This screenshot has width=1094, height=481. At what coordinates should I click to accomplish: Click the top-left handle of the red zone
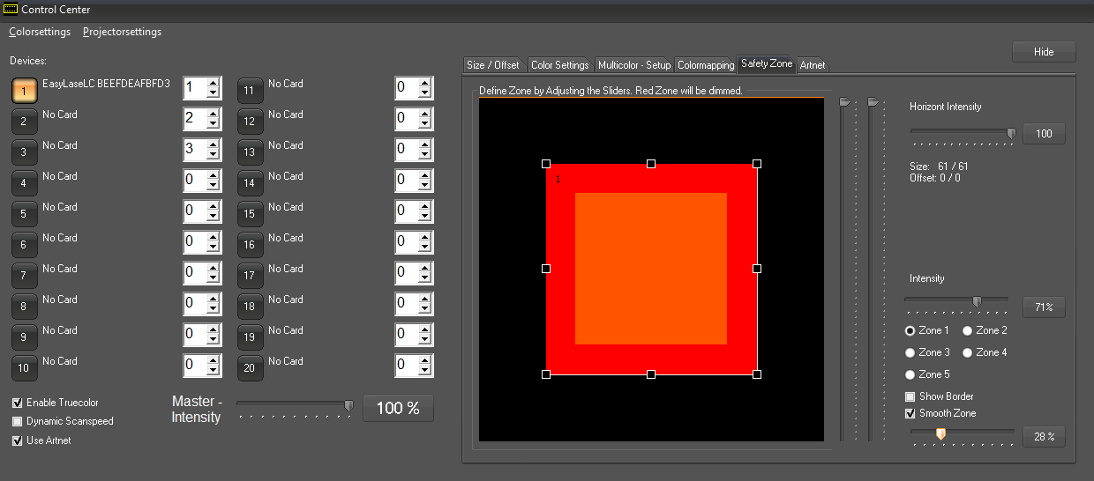(x=546, y=164)
